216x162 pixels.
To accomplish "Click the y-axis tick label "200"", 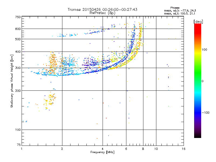I will [x=18, y=91].
